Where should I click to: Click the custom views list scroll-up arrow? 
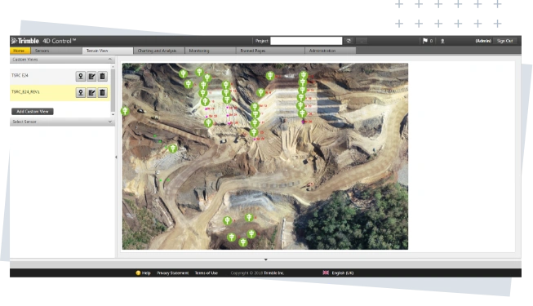[x=113, y=67]
